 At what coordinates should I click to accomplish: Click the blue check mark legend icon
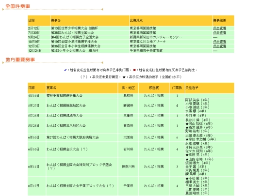coord(65,70)
